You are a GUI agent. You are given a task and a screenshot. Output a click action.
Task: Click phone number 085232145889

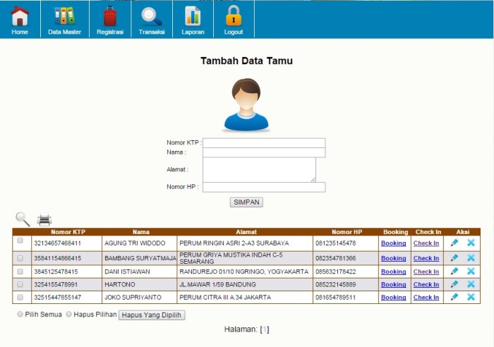point(335,284)
